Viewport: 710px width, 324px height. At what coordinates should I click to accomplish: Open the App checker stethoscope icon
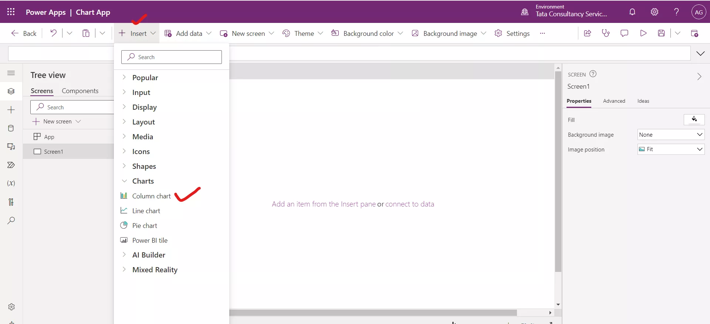[x=606, y=33]
